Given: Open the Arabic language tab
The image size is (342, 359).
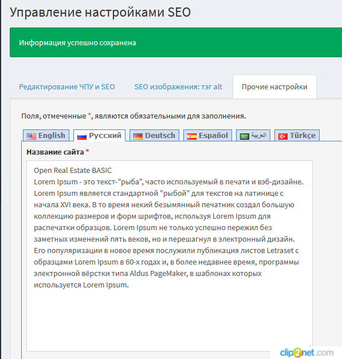Looking at the screenshot, I should [253, 136].
